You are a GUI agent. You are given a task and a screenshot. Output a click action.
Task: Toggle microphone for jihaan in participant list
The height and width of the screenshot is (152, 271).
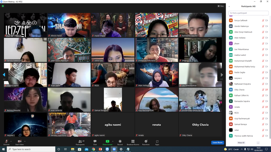coord(263,43)
